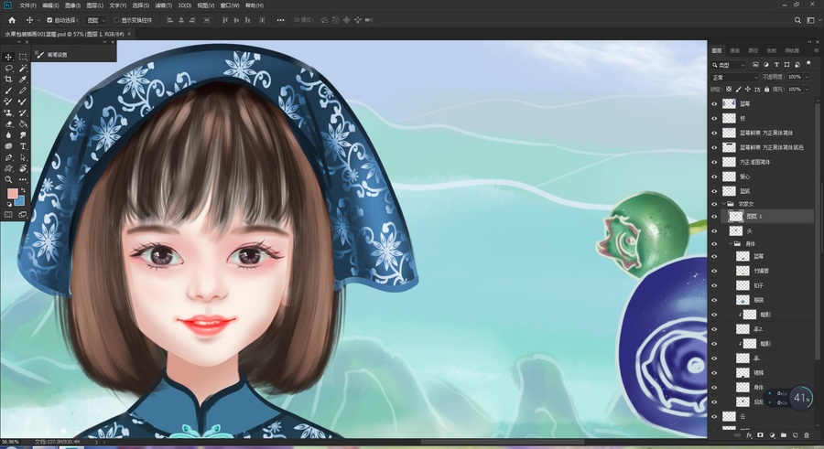Click the align left edges icon
This screenshot has width=824, height=449.
pyautogui.click(x=169, y=20)
